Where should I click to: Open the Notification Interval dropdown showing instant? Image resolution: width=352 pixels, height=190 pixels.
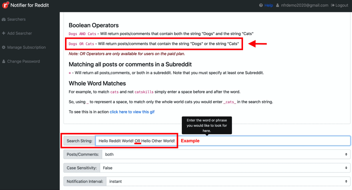[228, 181]
